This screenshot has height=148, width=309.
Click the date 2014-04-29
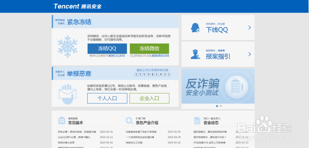pyautogui.click(x=174, y=137)
